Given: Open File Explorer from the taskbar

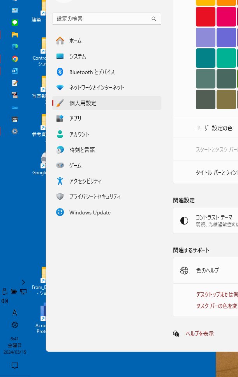Looking at the screenshot, I should (15, 35).
